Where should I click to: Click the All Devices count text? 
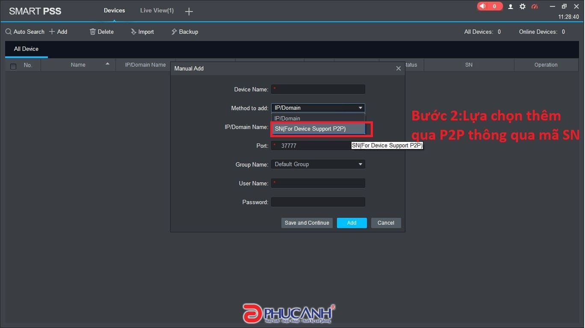click(x=482, y=32)
